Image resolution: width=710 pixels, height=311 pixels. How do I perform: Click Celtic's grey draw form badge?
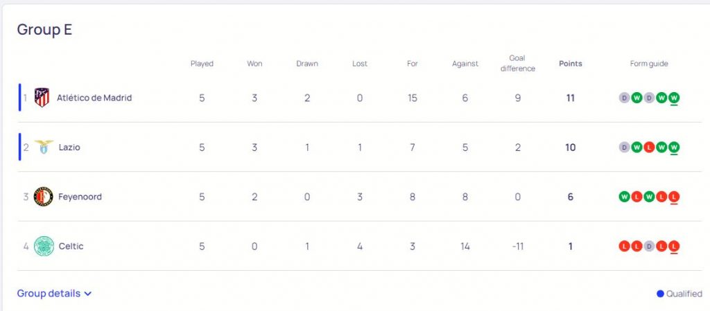(x=649, y=246)
